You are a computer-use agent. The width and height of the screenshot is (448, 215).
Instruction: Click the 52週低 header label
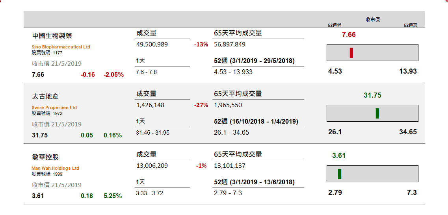pos(334,25)
